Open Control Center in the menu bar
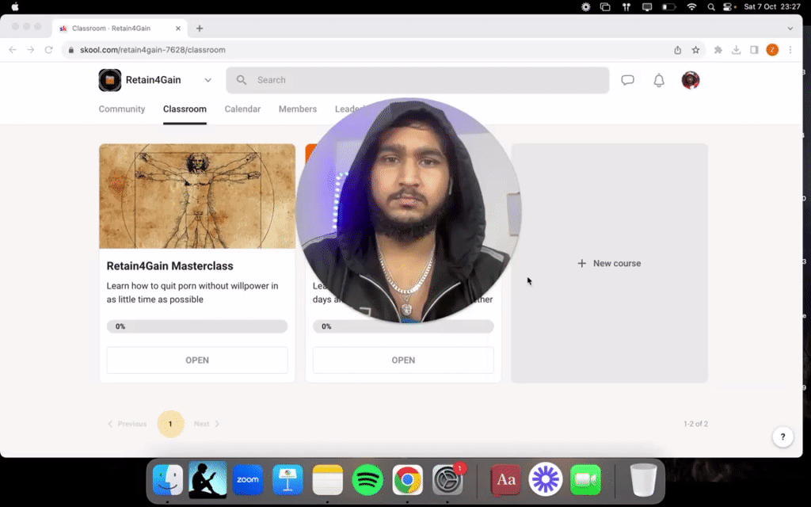 point(729,6)
